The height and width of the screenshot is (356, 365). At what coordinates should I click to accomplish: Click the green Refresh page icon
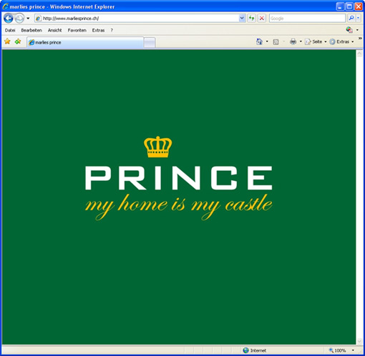(x=251, y=18)
